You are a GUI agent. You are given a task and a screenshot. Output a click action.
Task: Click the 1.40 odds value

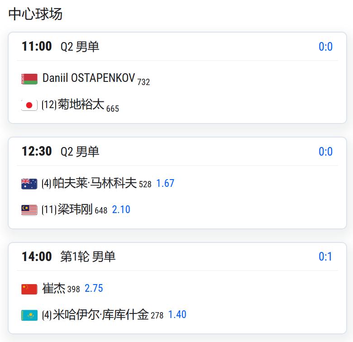click(x=177, y=314)
